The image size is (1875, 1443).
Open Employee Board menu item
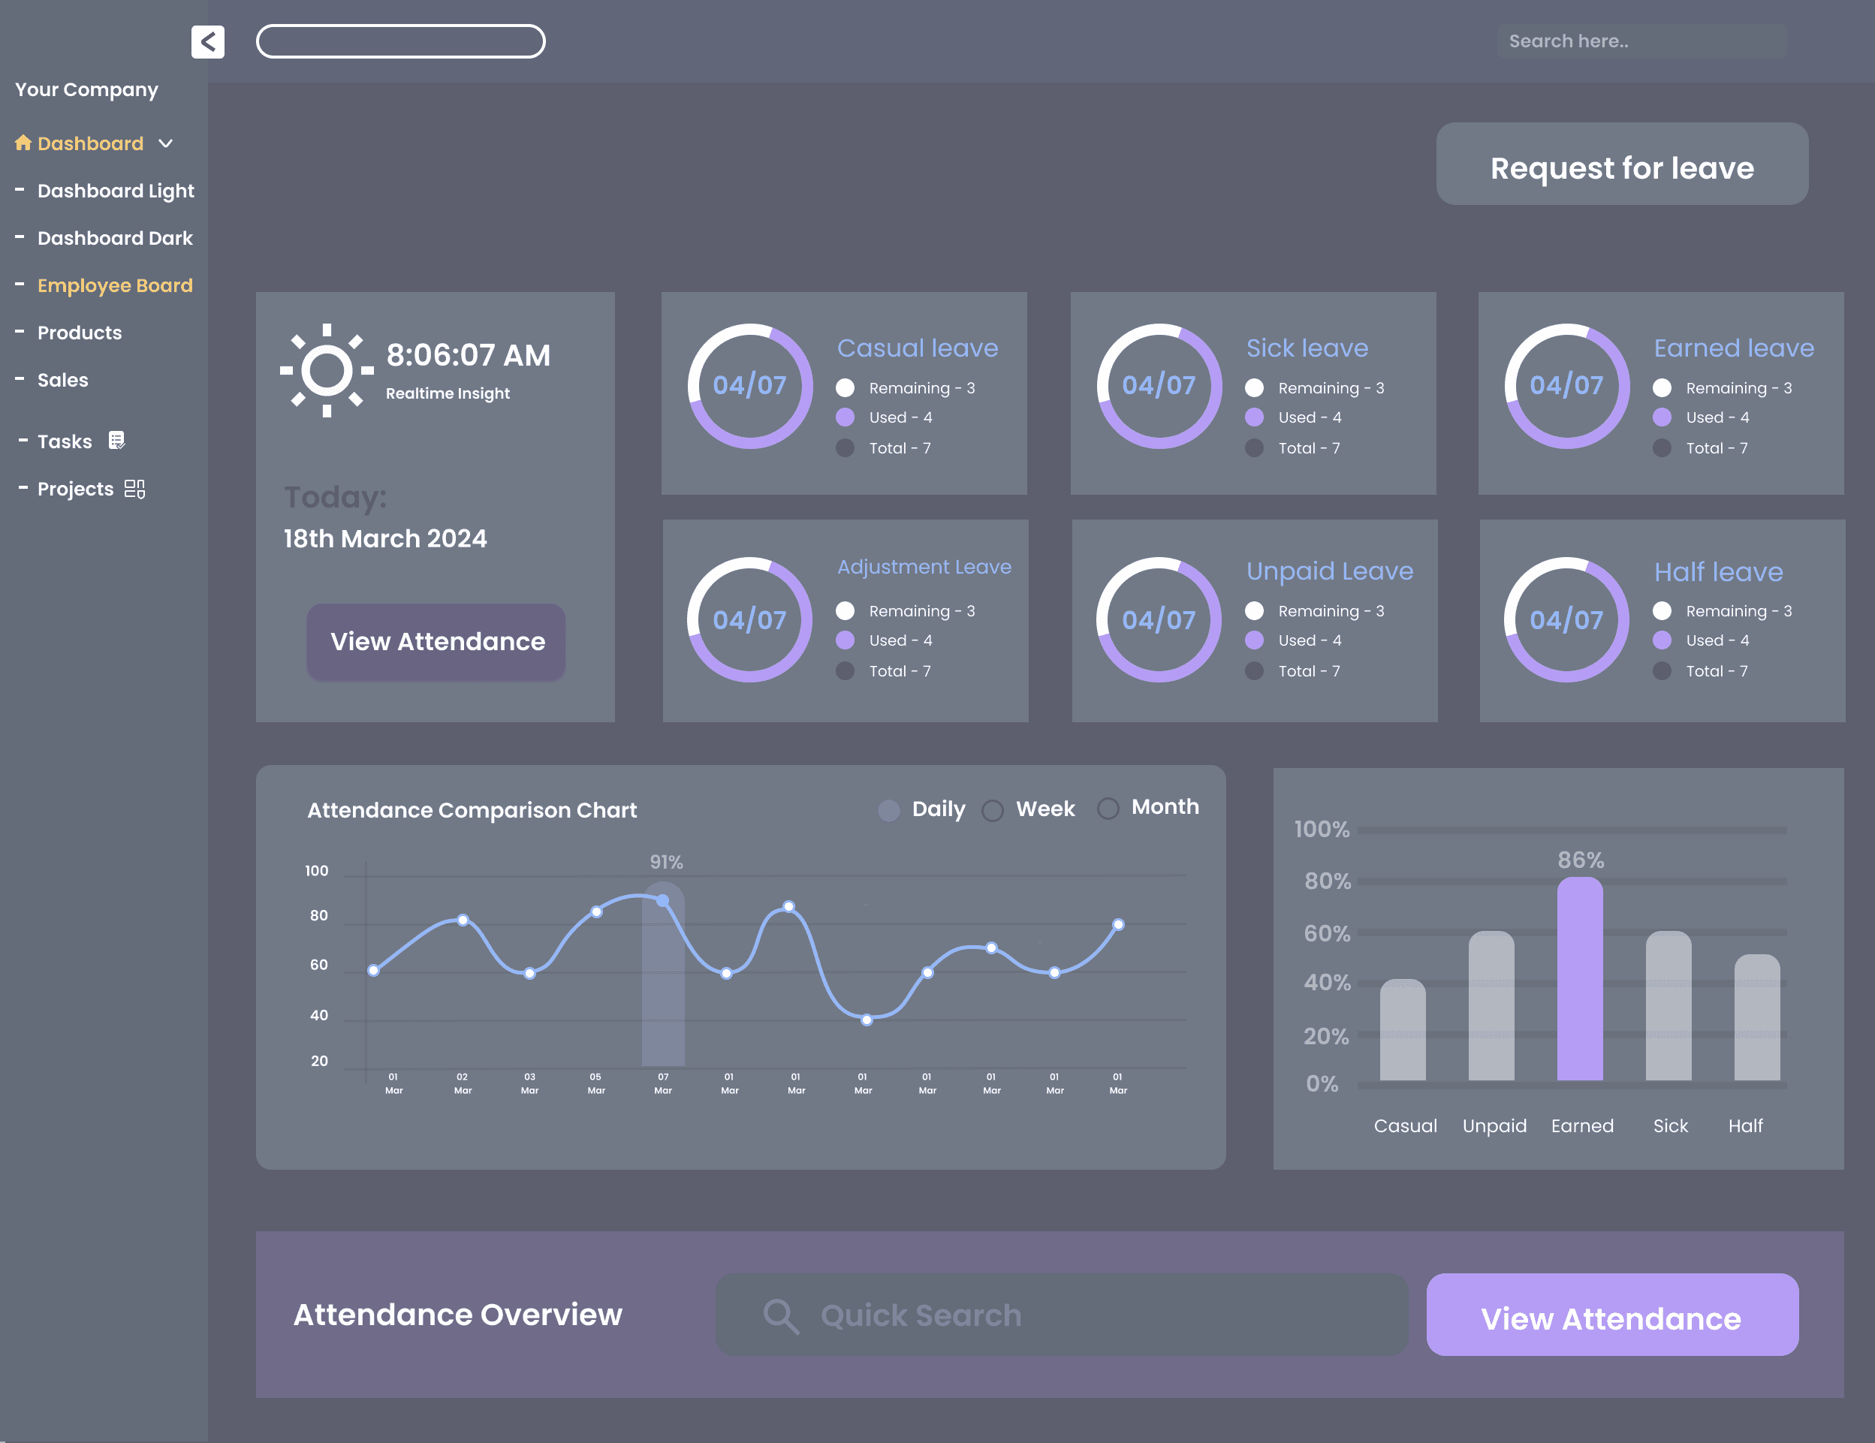click(x=114, y=285)
